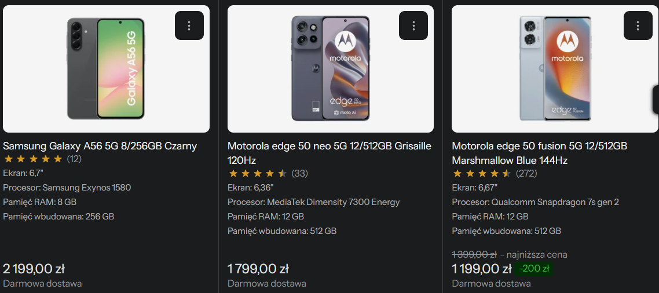
Task: Open Samsung Galaxy A56 5G product photo
Action: pyautogui.click(x=106, y=69)
